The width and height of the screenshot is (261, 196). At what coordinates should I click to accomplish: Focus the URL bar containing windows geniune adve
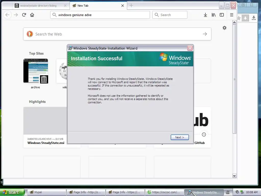click(100, 15)
